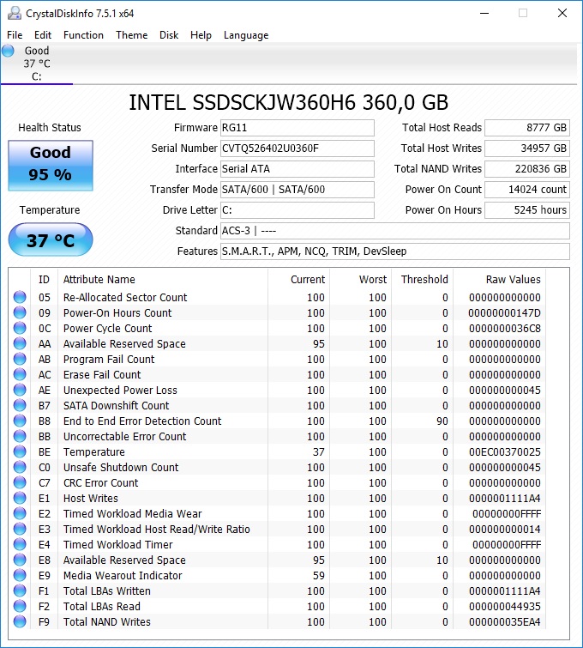
Task: Click status orb for Timed Workload Media Wear
Action: point(20,513)
